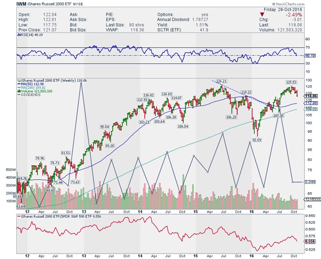
Task: Click the 116.02 high price label
Action: tap(148, 95)
